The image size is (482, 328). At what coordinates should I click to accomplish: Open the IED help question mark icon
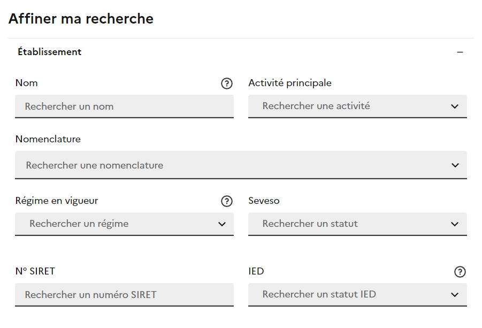point(460,272)
